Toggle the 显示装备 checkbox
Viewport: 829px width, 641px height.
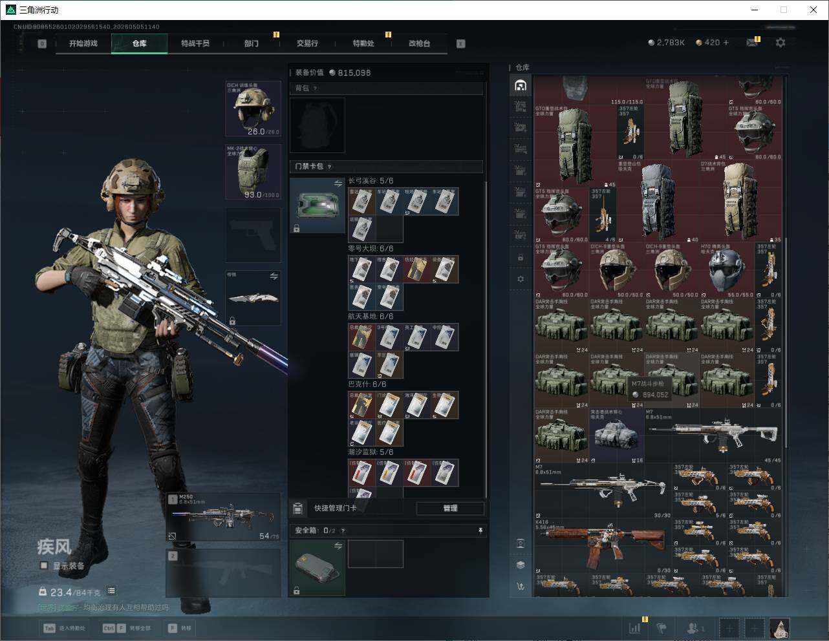44,565
